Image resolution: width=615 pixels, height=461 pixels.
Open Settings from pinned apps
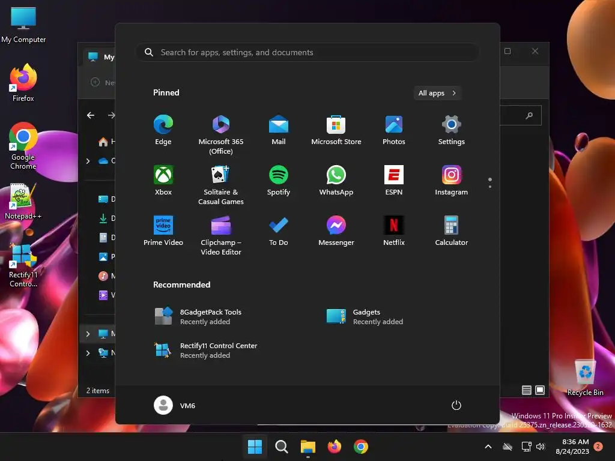[452, 130]
